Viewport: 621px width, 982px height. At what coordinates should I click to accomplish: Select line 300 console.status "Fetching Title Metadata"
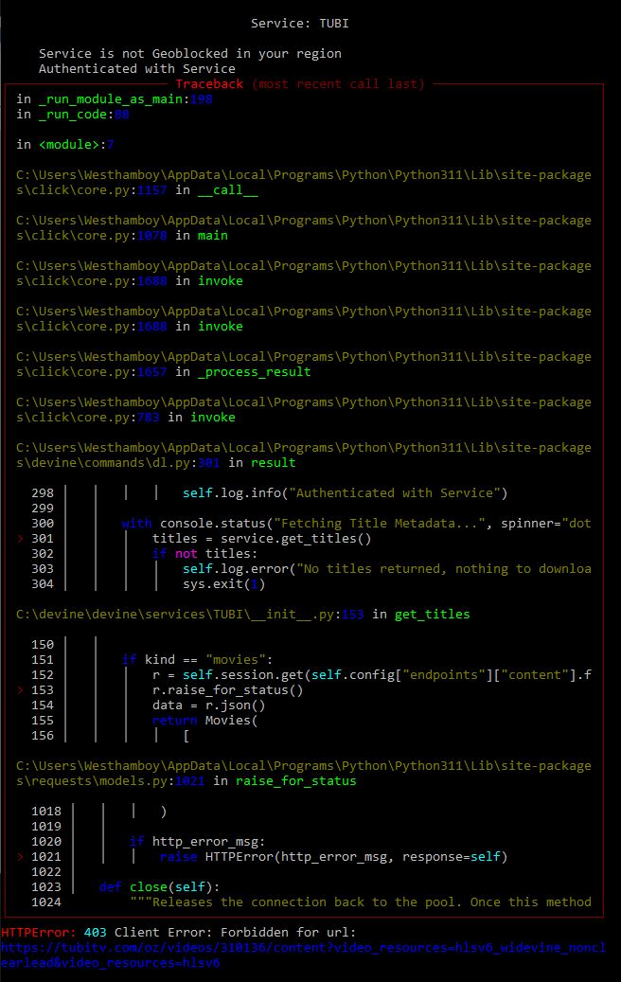point(356,523)
